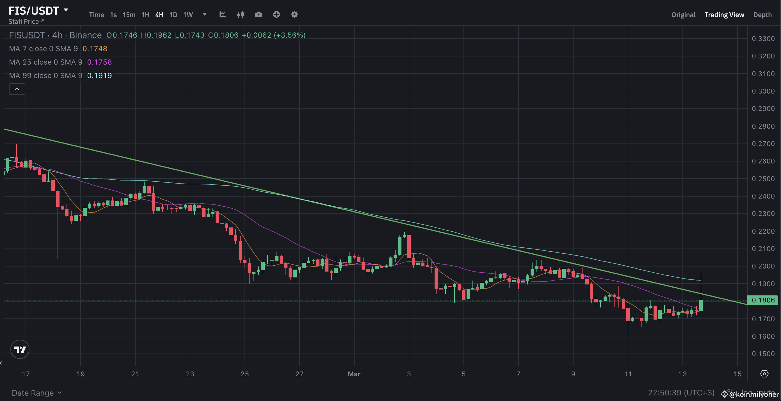Open the candlestick chart style icon
Viewport: 781px width, 401px height.
pos(240,14)
